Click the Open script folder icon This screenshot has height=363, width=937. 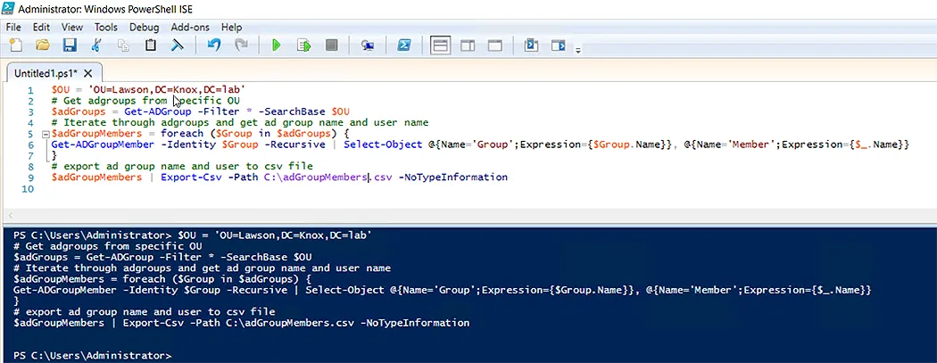click(43, 45)
